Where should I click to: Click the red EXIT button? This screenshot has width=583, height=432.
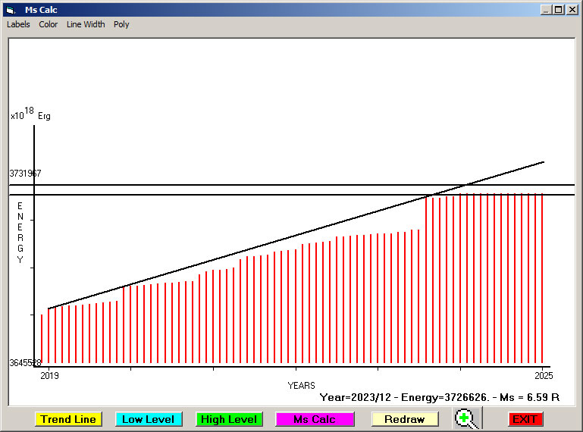point(525,419)
